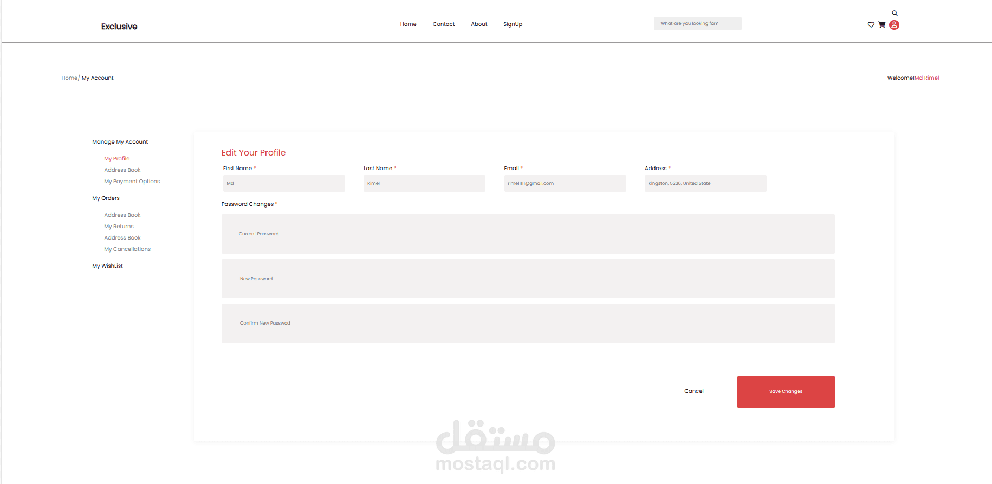The image size is (992, 484).
Task: Go to the Exclusive logo
Action: [x=119, y=27]
